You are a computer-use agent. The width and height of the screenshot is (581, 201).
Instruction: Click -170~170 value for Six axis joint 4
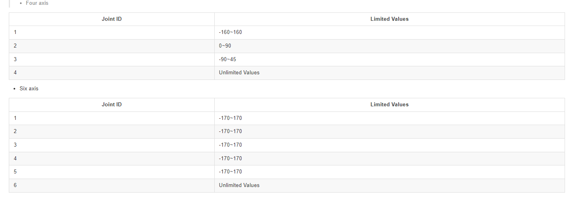230,159
